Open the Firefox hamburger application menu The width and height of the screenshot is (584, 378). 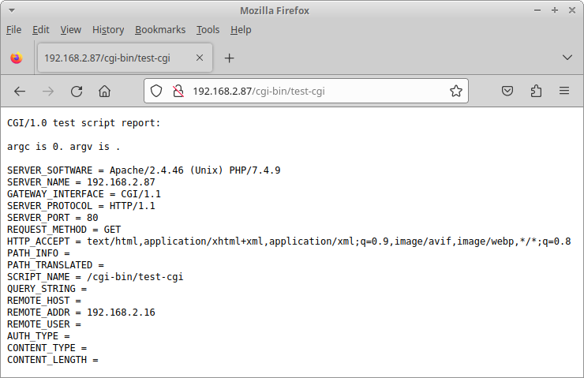564,91
